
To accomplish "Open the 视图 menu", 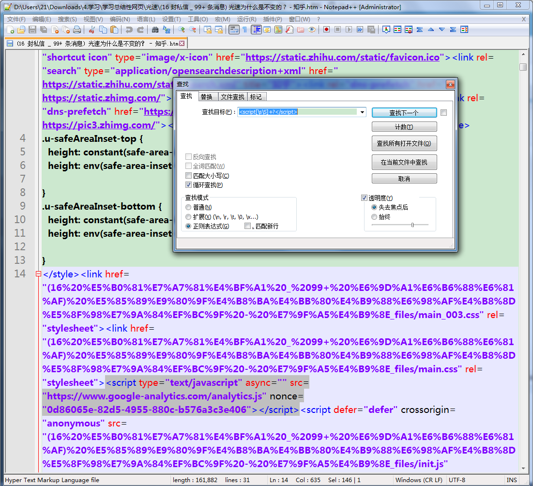I will coord(93,19).
